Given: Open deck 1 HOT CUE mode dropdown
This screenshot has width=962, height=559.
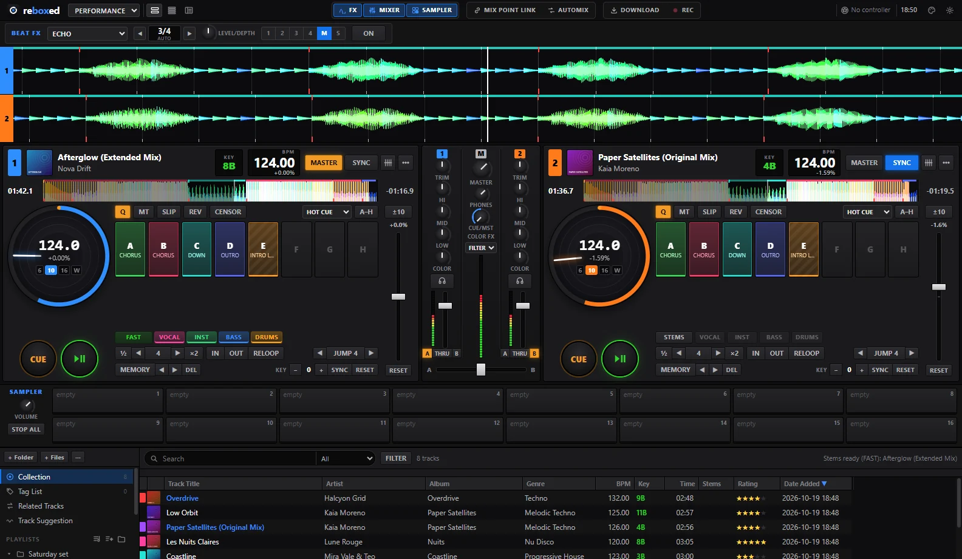Looking at the screenshot, I should (x=327, y=212).
